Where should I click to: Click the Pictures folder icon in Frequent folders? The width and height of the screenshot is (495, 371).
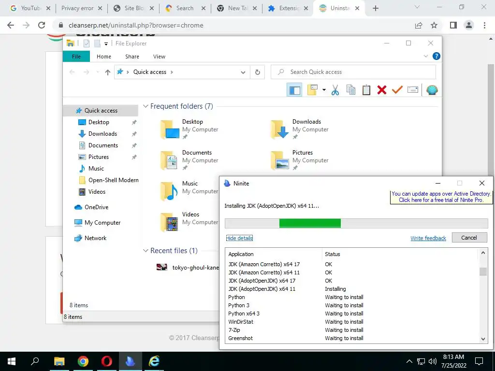click(x=280, y=160)
